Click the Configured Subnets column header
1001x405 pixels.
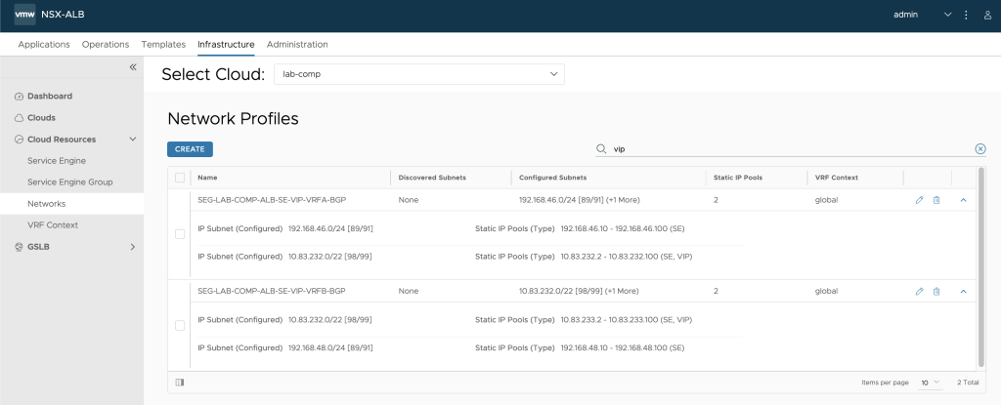pyautogui.click(x=553, y=178)
